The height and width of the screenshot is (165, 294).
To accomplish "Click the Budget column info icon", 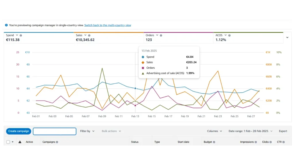I will 214,142.
